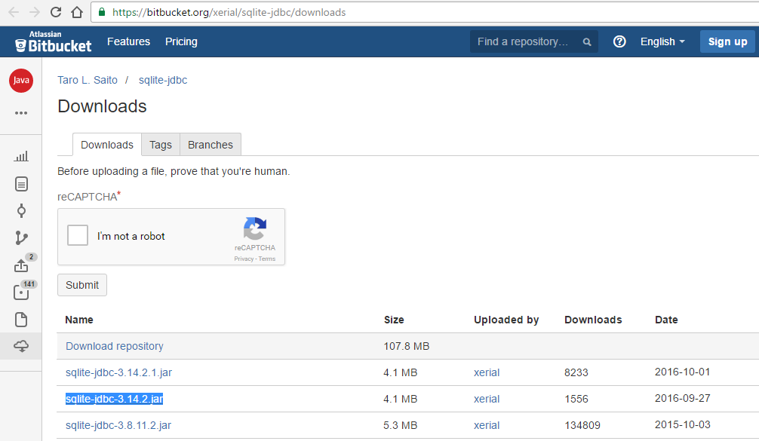
Task: Open xerial uploader link in 3.8.11.2 row
Action: [487, 425]
